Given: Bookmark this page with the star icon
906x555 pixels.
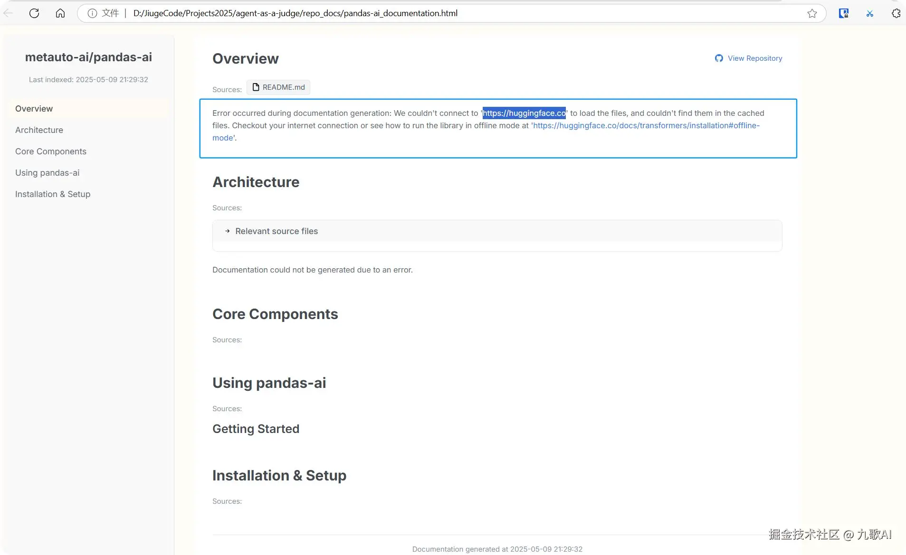Looking at the screenshot, I should click(812, 13).
